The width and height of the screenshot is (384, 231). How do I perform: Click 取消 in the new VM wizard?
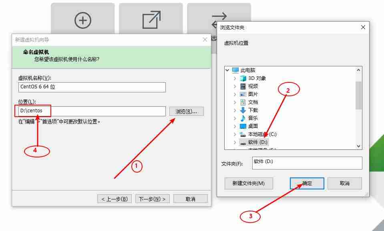tap(191, 199)
